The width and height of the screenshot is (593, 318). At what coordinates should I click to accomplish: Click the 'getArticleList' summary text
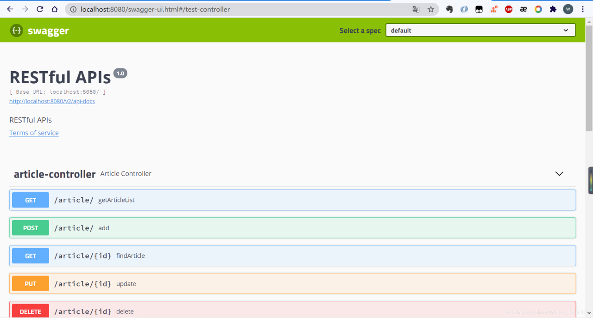point(116,200)
